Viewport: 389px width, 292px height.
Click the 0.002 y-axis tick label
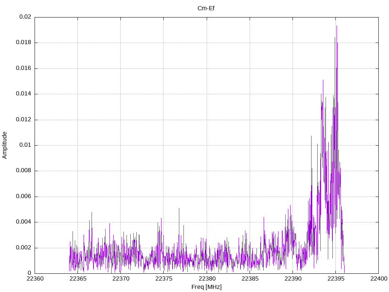(24, 248)
